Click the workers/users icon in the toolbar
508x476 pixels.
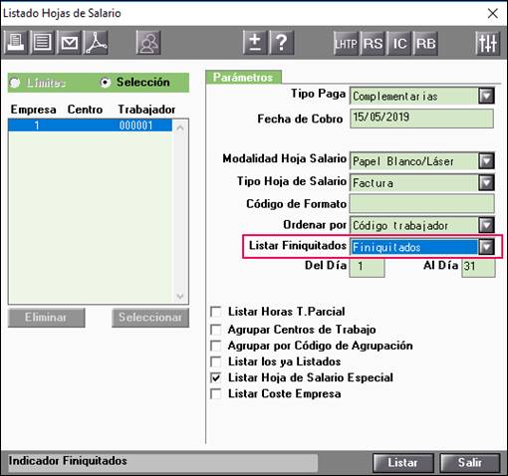point(148,43)
